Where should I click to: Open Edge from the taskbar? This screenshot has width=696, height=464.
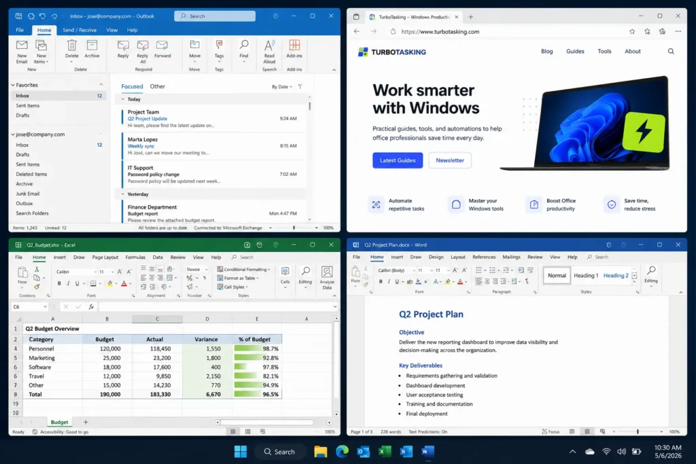342,452
